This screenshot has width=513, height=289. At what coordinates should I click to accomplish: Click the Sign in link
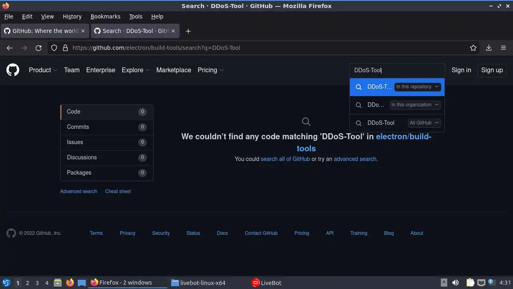(461, 70)
